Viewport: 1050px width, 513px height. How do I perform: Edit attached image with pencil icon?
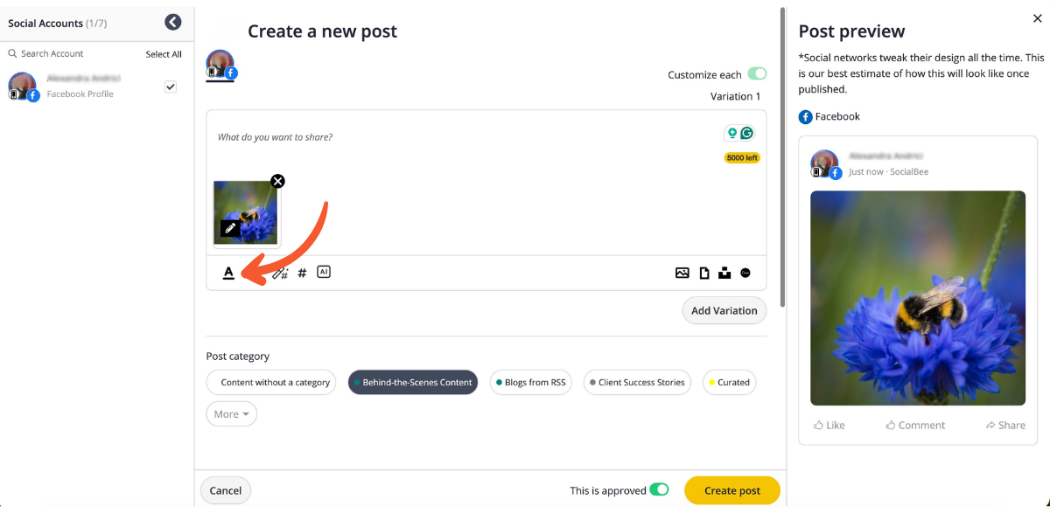230,228
